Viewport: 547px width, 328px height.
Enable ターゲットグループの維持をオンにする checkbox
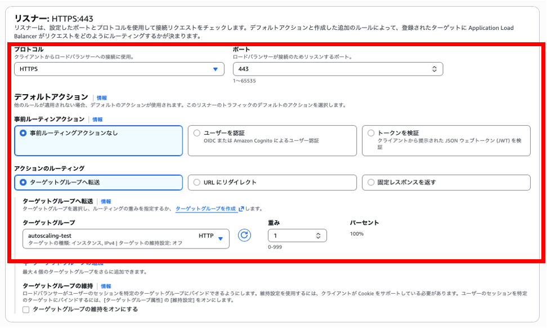[x=26, y=309]
